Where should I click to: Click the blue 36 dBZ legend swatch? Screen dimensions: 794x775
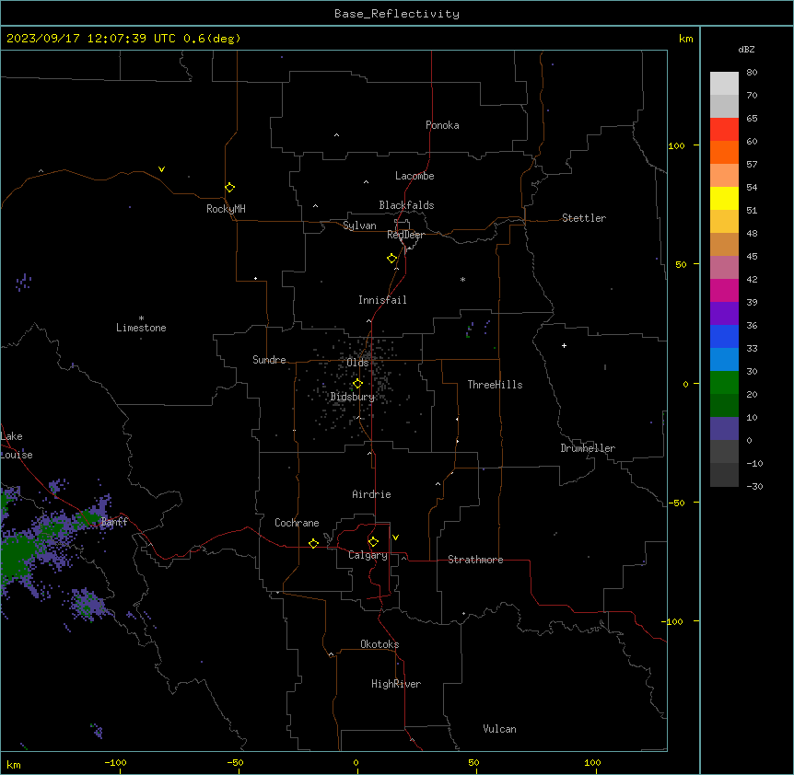coord(724,336)
